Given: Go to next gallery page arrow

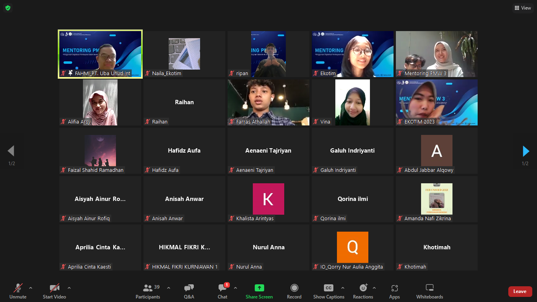Looking at the screenshot, I should click(x=526, y=151).
